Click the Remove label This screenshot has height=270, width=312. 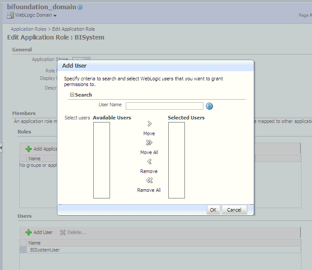point(149,171)
